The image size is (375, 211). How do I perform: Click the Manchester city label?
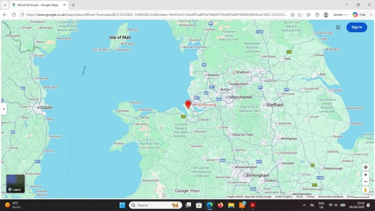click(x=241, y=97)
